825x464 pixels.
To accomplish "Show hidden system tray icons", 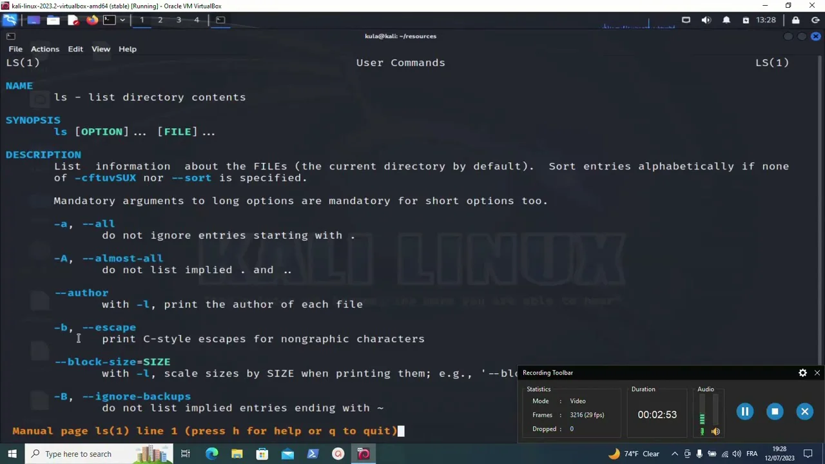I will click(x=675, y=454).
